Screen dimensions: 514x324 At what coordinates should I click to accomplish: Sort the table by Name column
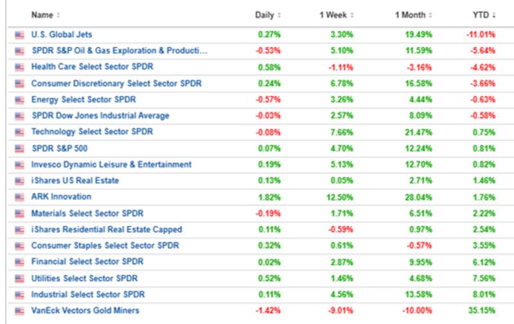point(46,15)
